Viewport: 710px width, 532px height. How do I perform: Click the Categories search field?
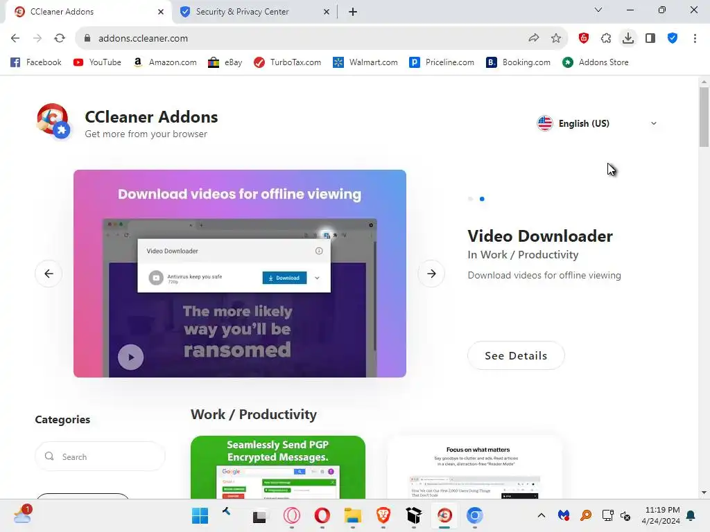[x=100, y=456]
